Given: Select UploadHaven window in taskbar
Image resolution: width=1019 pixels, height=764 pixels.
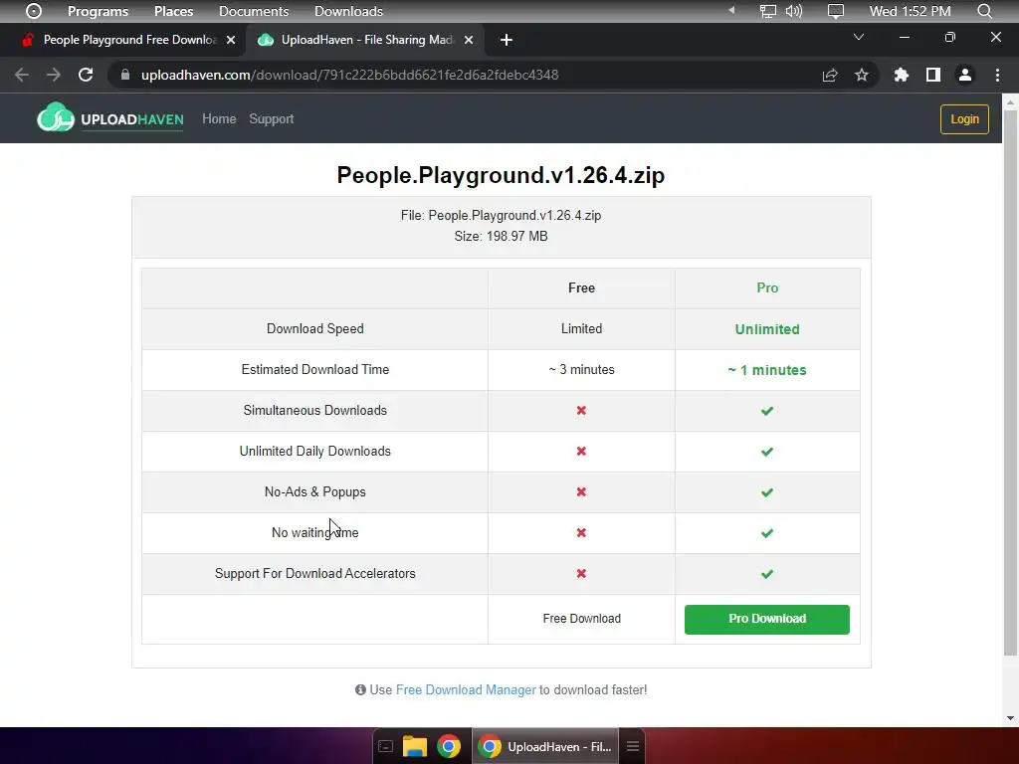Looking at the screenshot, I should [545, 746].
